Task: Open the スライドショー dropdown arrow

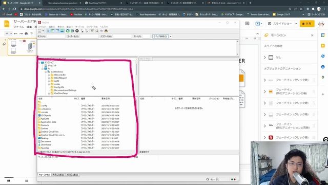Action: coord(296,24)
